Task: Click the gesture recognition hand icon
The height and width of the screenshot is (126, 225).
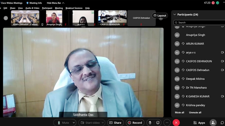Action: click(x=150, y=123)
